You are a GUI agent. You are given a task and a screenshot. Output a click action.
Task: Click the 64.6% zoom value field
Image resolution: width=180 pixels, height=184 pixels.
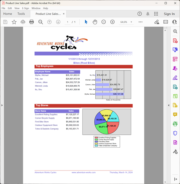tap(124, 22)
